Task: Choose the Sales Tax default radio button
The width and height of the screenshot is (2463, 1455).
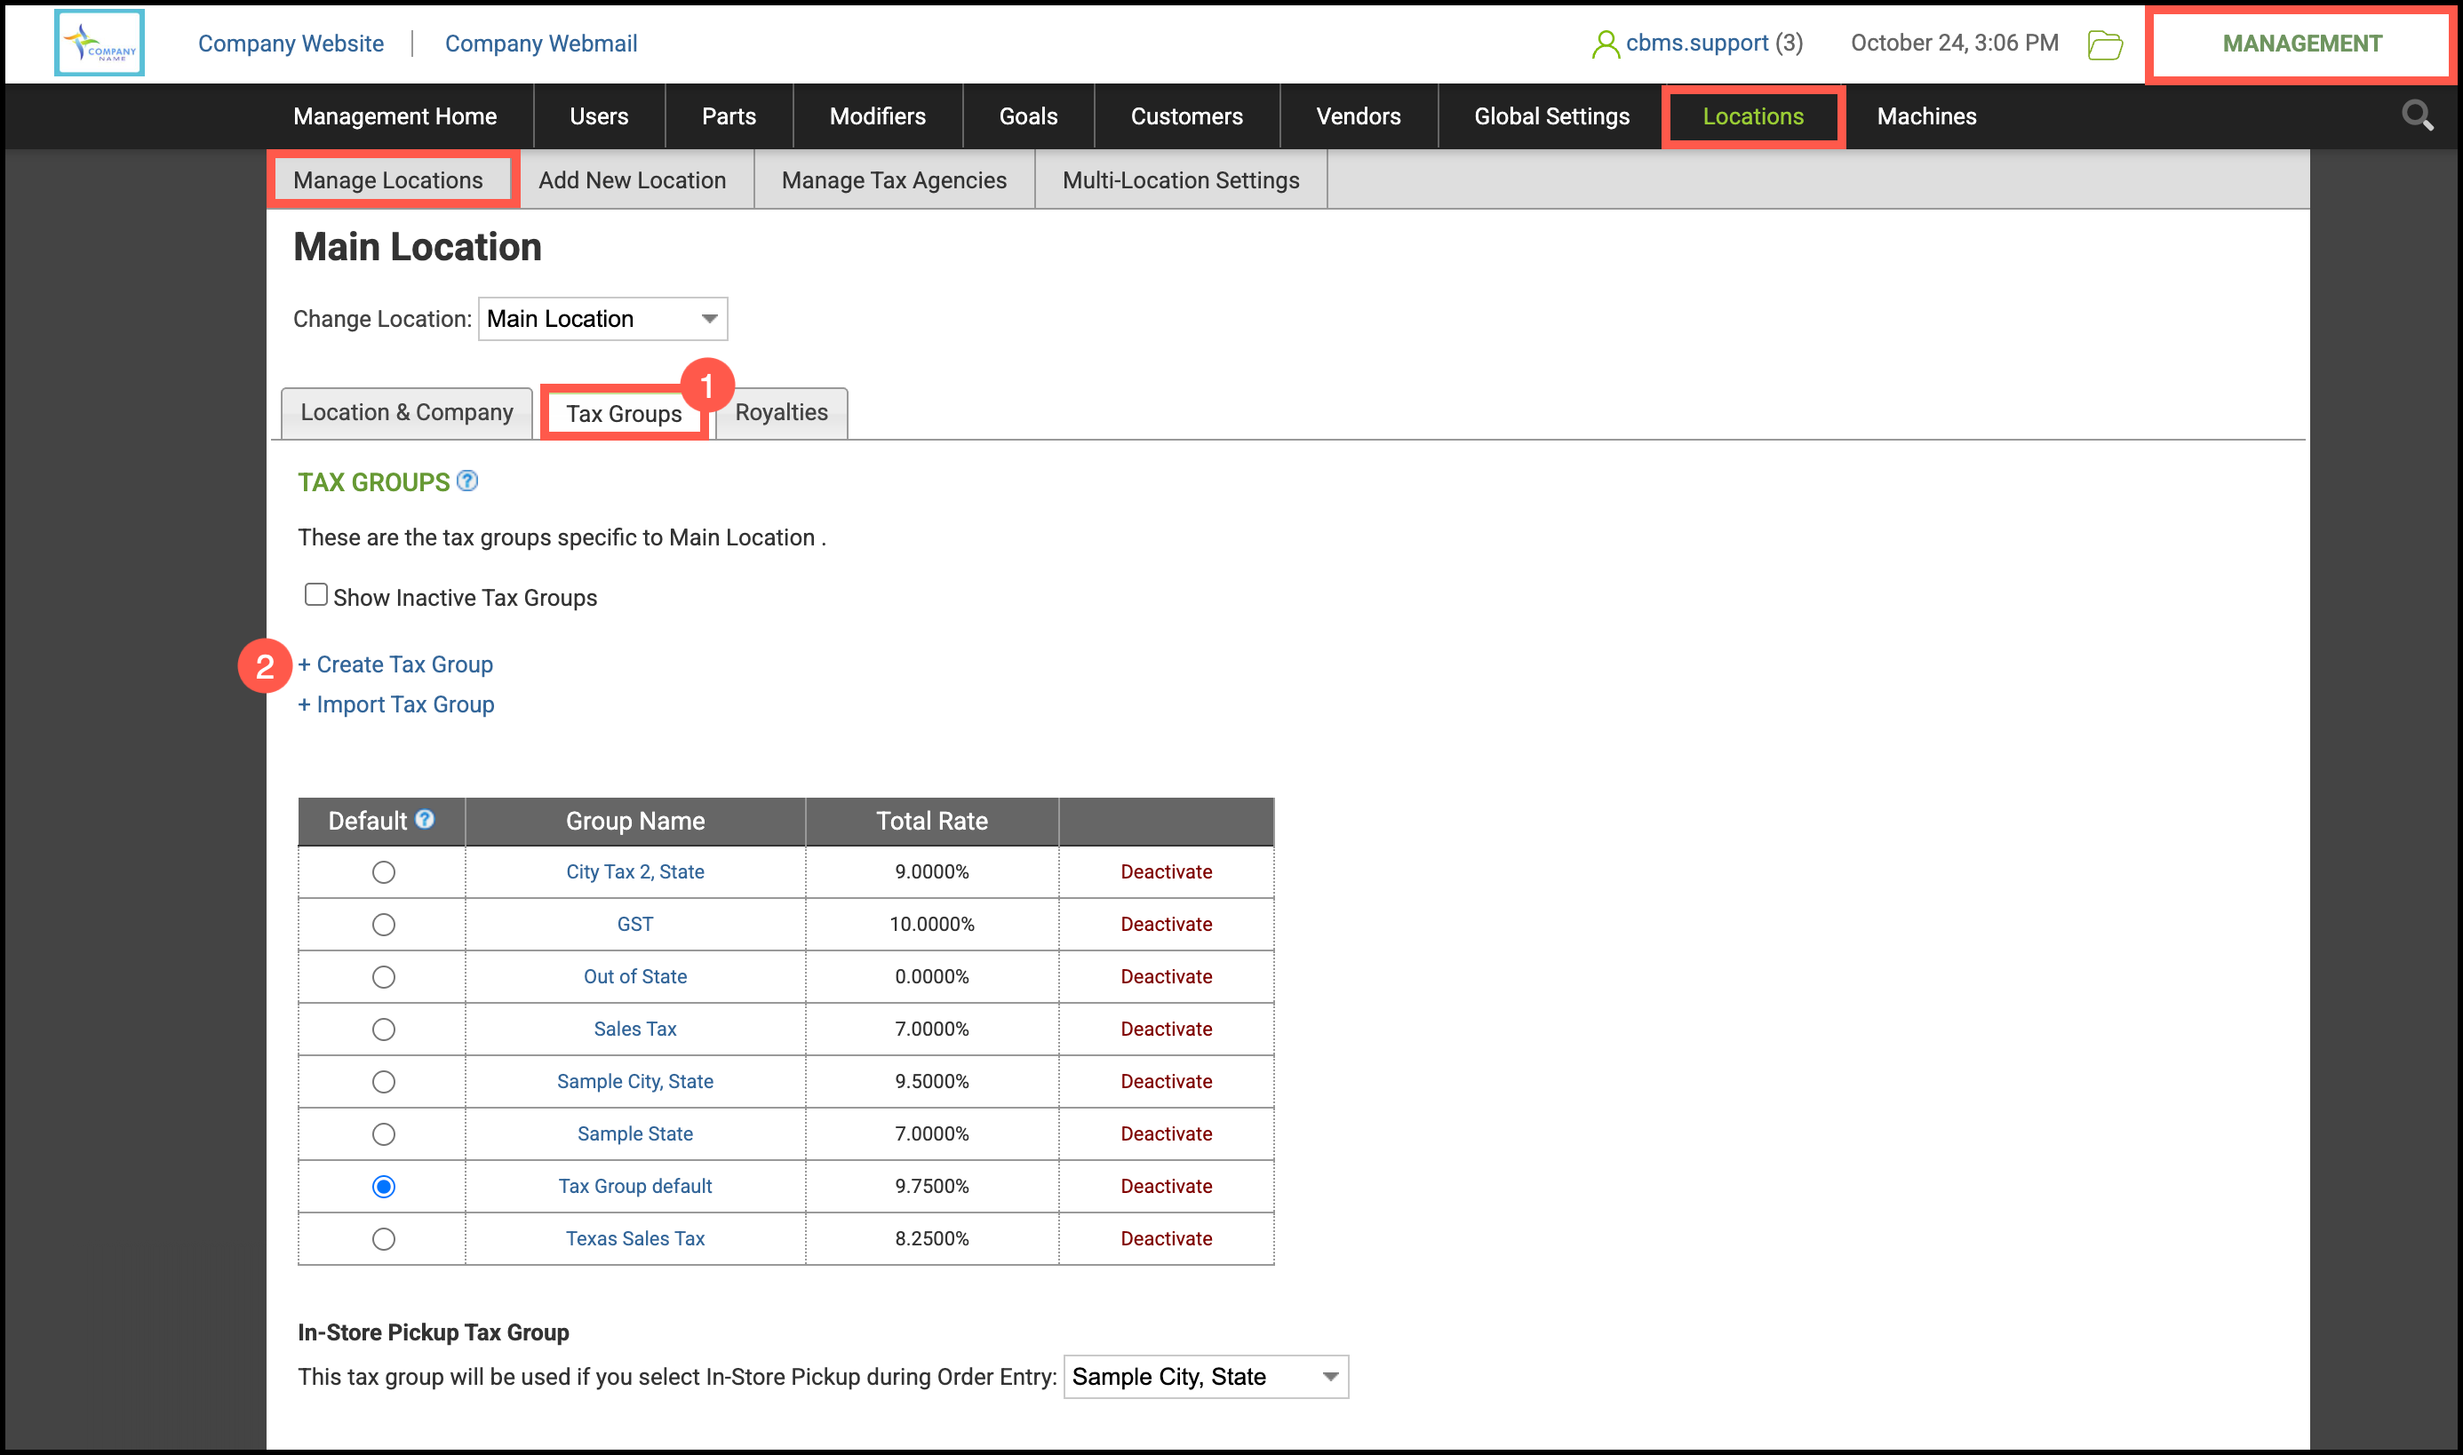Action: pos(383,1030)
